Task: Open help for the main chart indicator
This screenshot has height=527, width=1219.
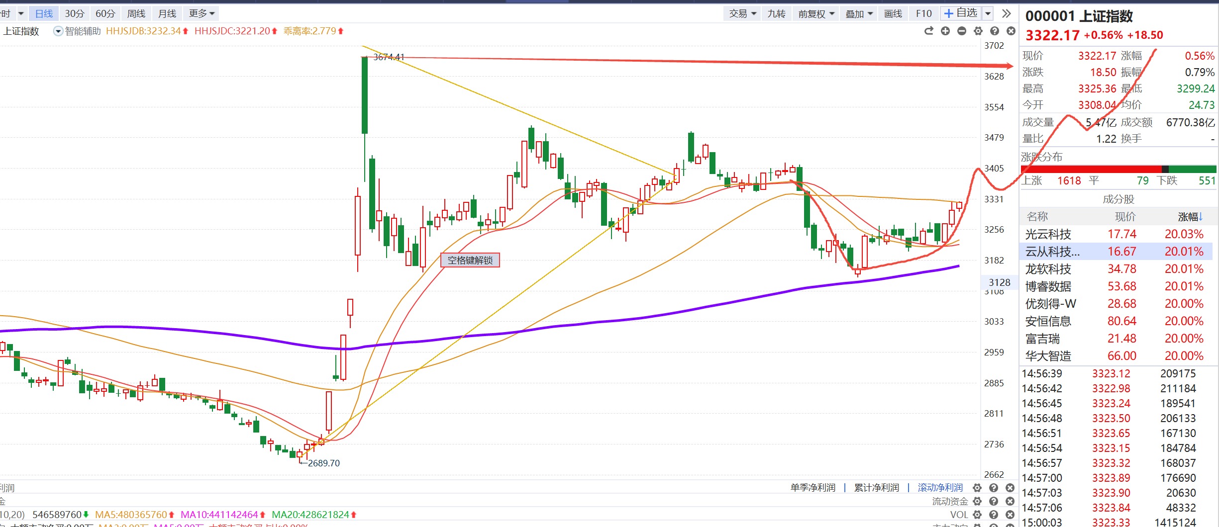Action: [995, 31]
